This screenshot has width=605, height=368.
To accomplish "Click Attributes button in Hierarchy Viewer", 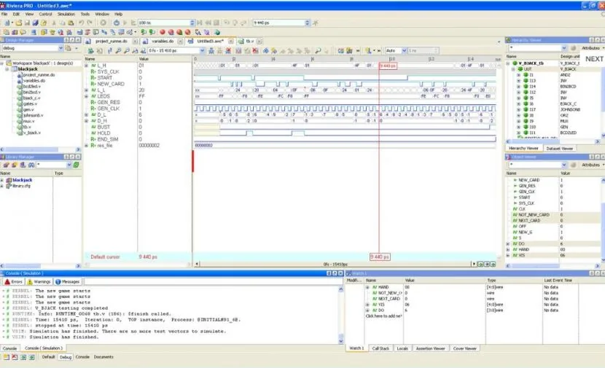I will [590, 48].
